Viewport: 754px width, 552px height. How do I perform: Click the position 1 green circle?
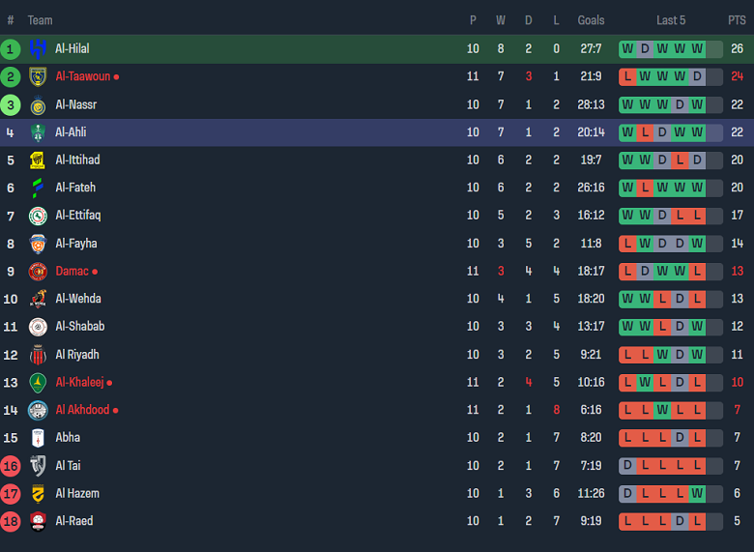click(x=11, y=48)
